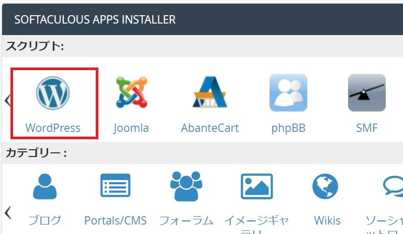Open the Portals/CMS list icon
This screenshot has width=403, height=234.
[x=115, y=185]
